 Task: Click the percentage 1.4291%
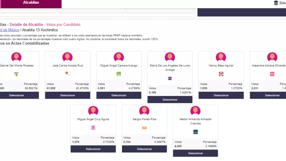[185, 92]
